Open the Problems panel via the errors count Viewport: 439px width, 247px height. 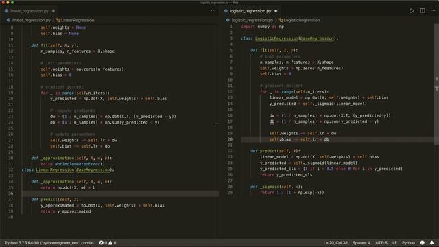pos(103,242)
